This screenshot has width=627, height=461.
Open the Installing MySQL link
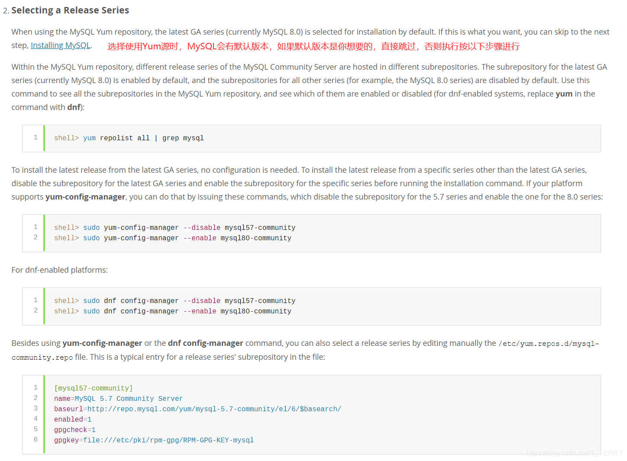click(x=61, y=45)
